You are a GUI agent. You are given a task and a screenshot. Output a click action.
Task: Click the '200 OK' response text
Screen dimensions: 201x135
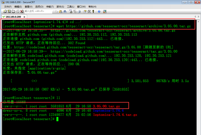[74, 64]
